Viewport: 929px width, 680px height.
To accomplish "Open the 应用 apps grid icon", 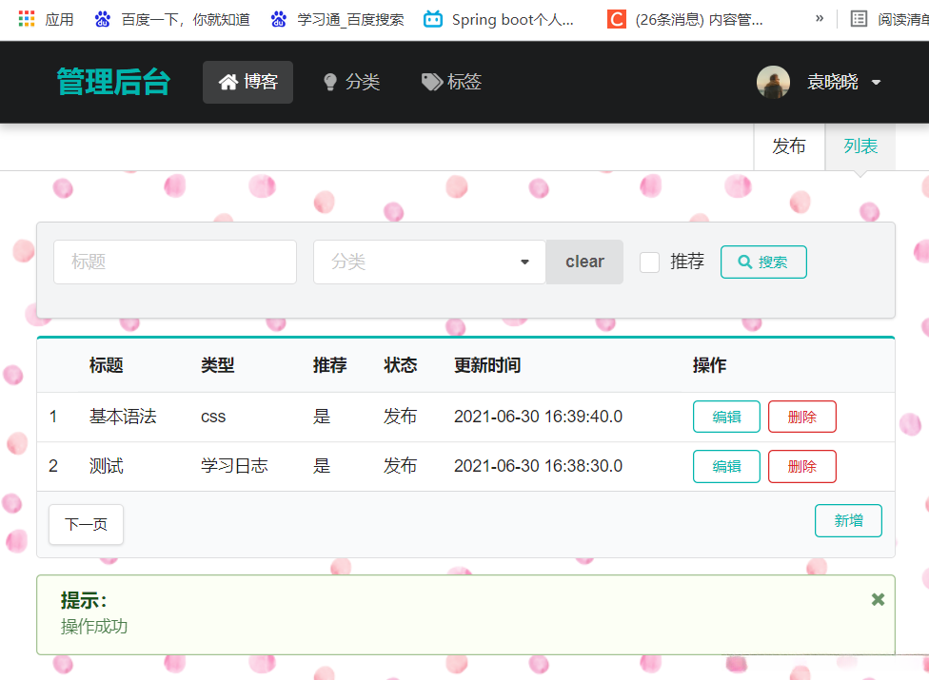I will [x=27, y=19].
